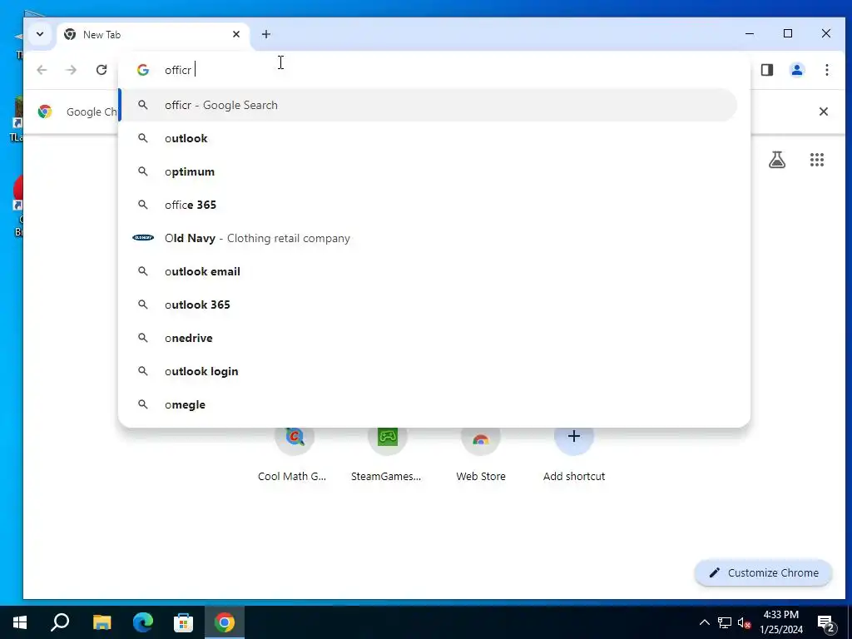This screenshot has height=639, width=852.
Task: Open the tab search dropdown arrow
Action: [40, 34]
